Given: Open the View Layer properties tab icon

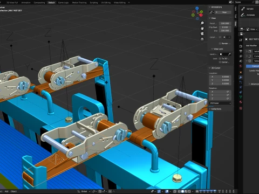Looking at the screenshot, I should pyautogui.click(x=241, y=56).
